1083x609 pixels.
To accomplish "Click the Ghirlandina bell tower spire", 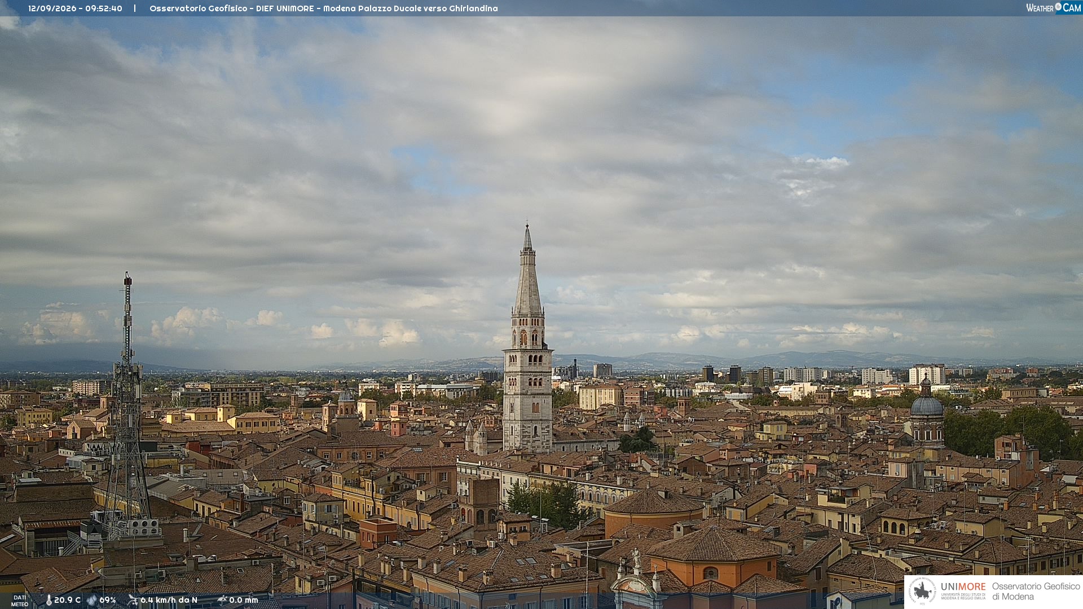I will click(x=527, y=271).
